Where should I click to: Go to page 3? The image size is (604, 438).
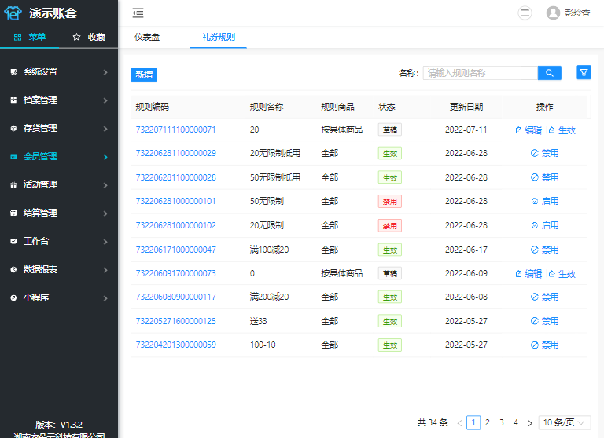[502, 422]
